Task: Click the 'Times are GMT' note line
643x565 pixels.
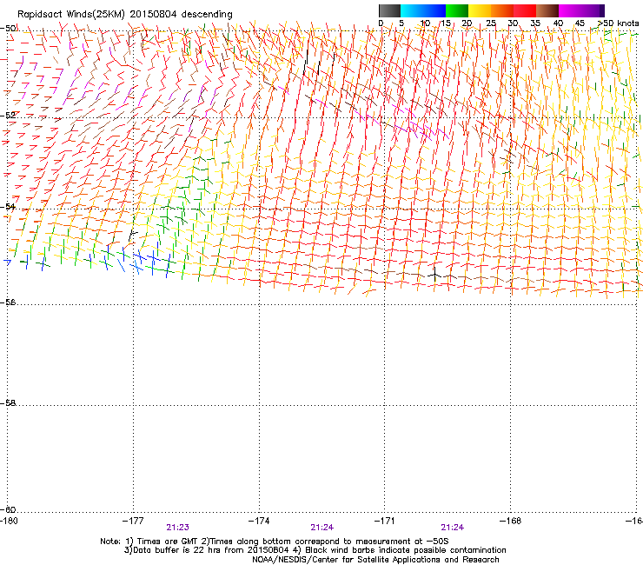Action: click(275, 542)
